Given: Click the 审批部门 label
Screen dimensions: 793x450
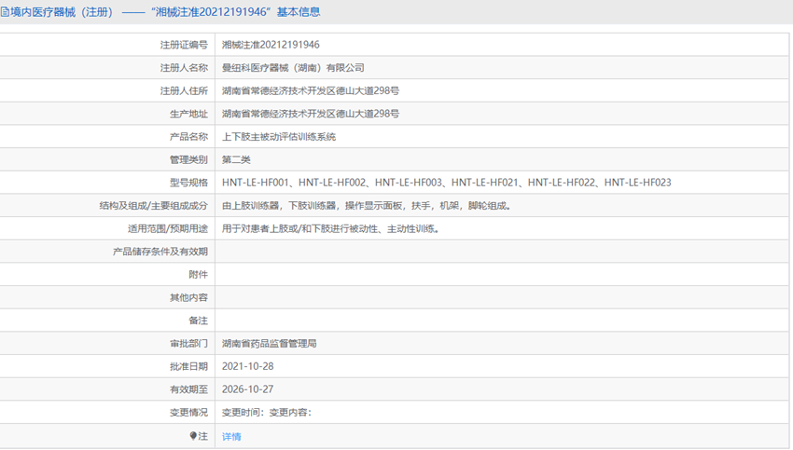Looking at the screenshot, I should 188,344.
